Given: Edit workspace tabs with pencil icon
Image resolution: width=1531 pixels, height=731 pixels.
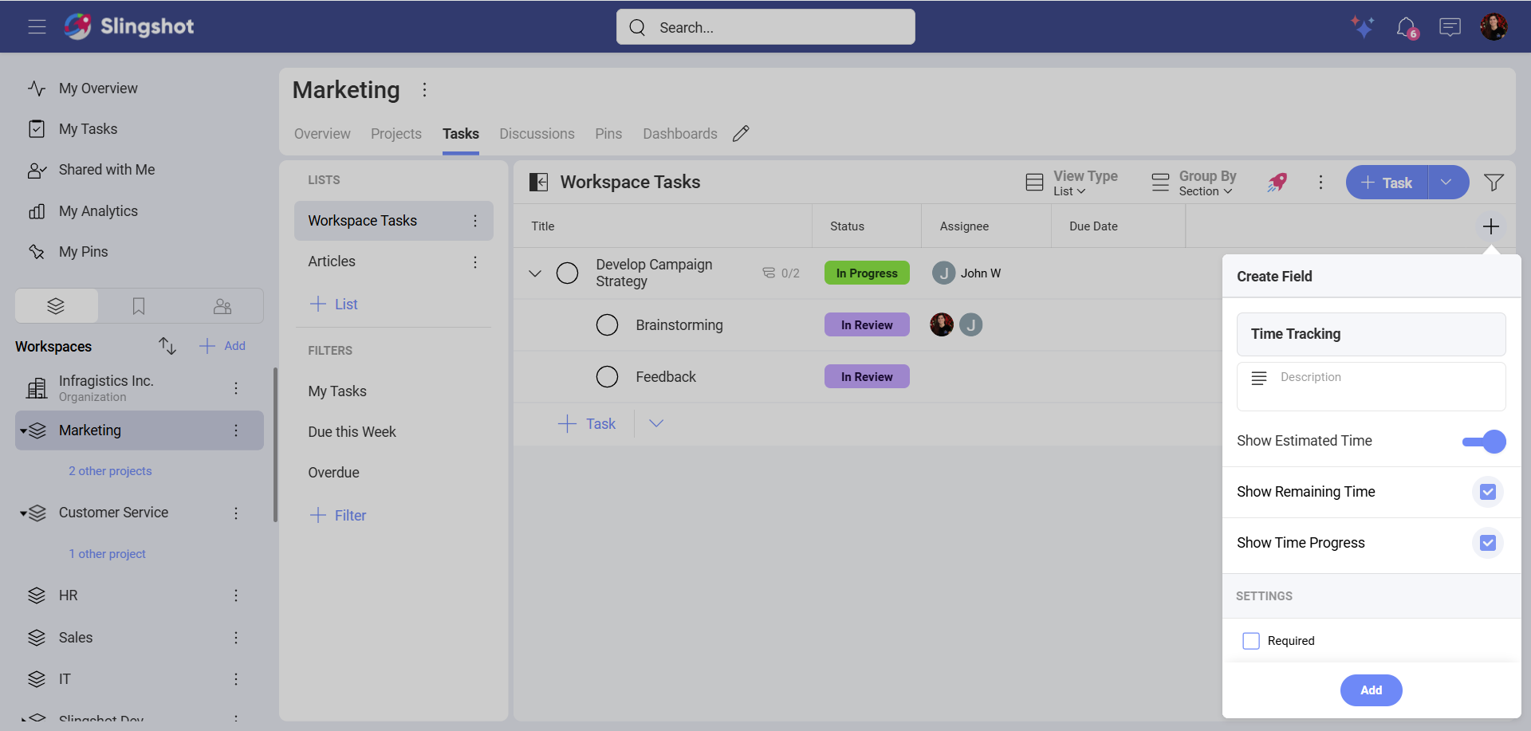Looking at the screenshot, I should [741, 133].
